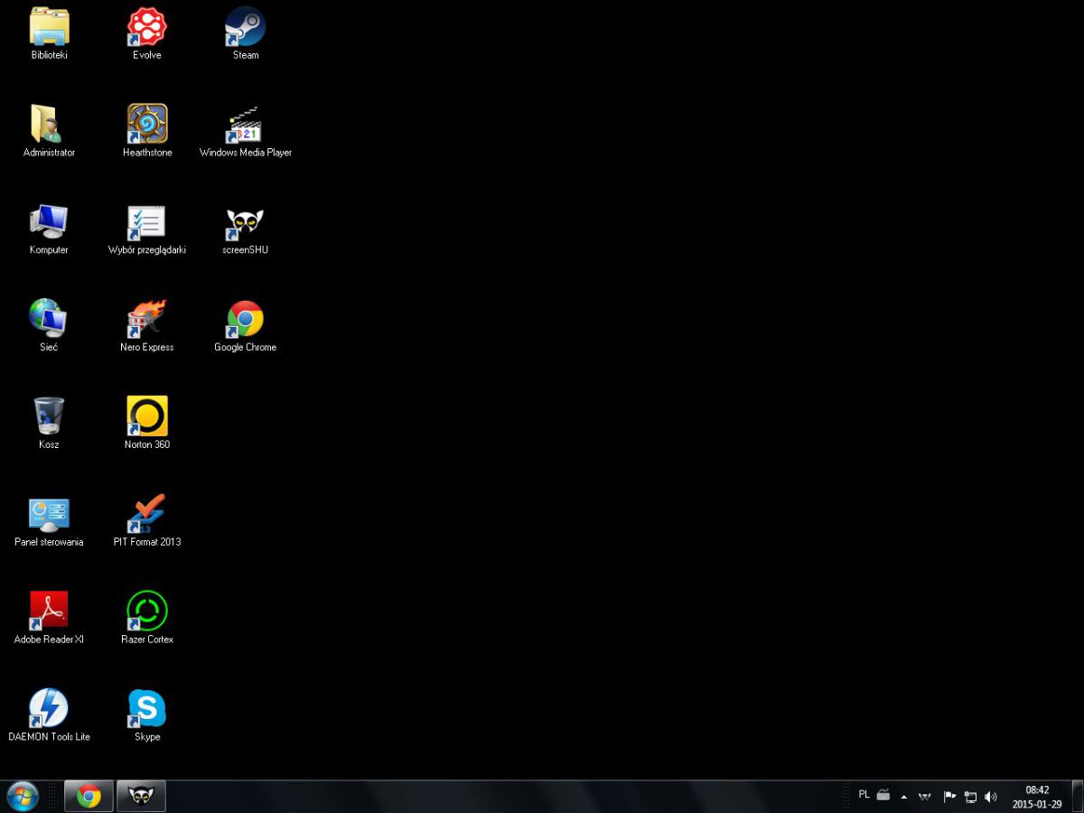This screenshot has width=1084, height=813.
Task: Select the Windows Media Player shortcut
Action: click(x=245, y=132)
